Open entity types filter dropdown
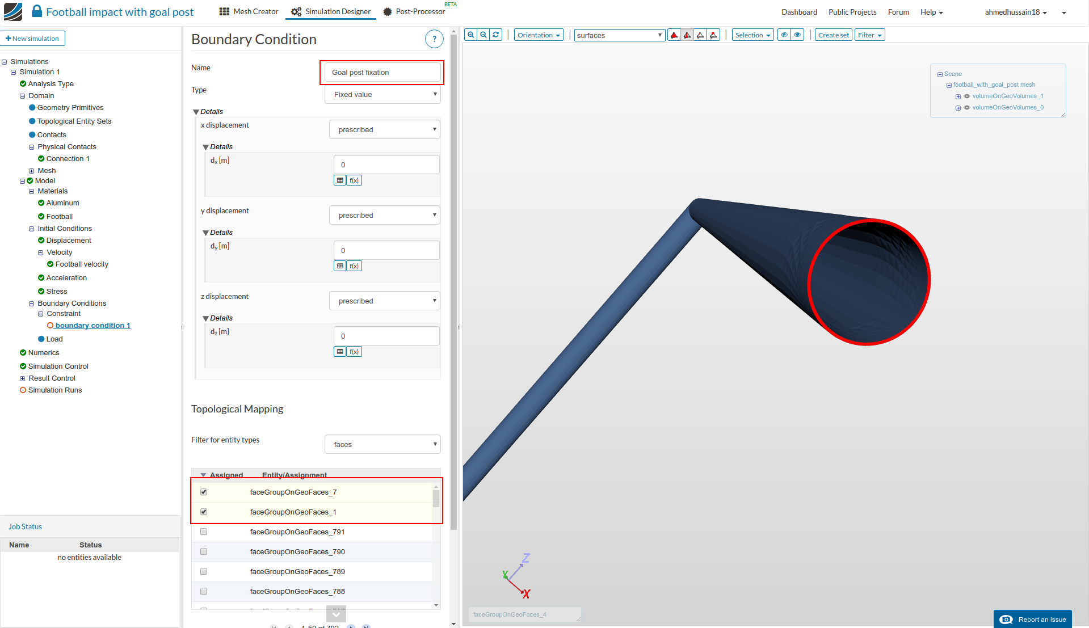The image size is (1089, 628). [382, 444]
